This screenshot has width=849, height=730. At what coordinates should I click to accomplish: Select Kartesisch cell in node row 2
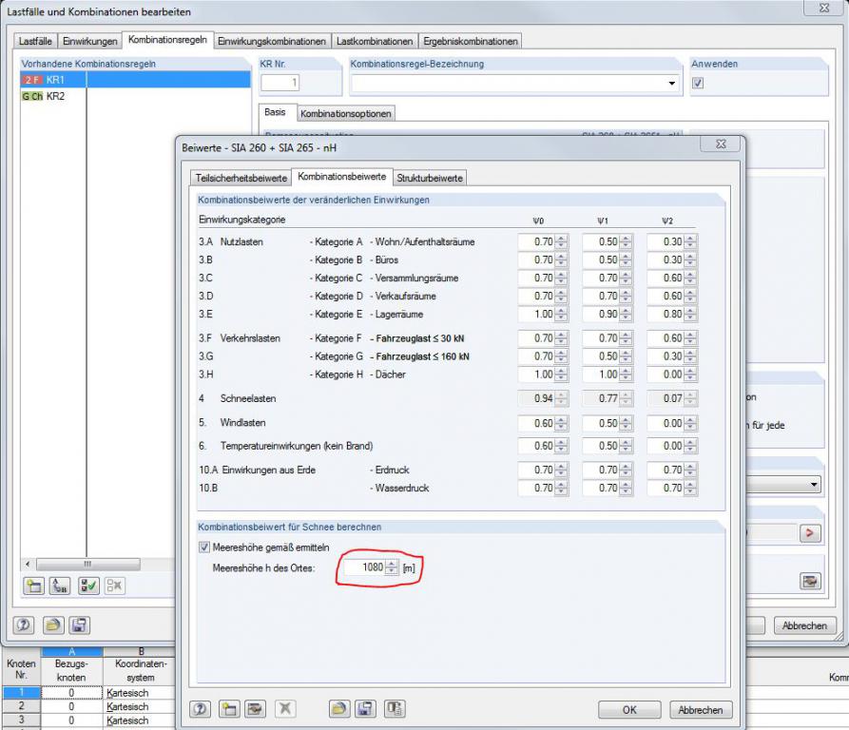pyautogui.click(x=139, y=707)
